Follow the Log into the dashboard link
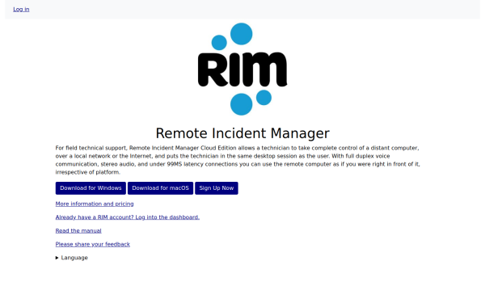485x303 pixels. (x=128, y=217)
